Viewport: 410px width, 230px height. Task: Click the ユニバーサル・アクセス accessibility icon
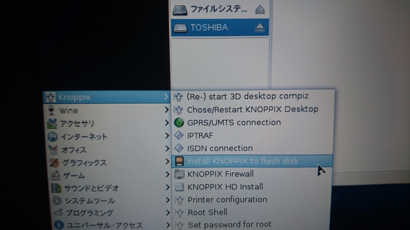pyautogui.click(x=59, y=225)
